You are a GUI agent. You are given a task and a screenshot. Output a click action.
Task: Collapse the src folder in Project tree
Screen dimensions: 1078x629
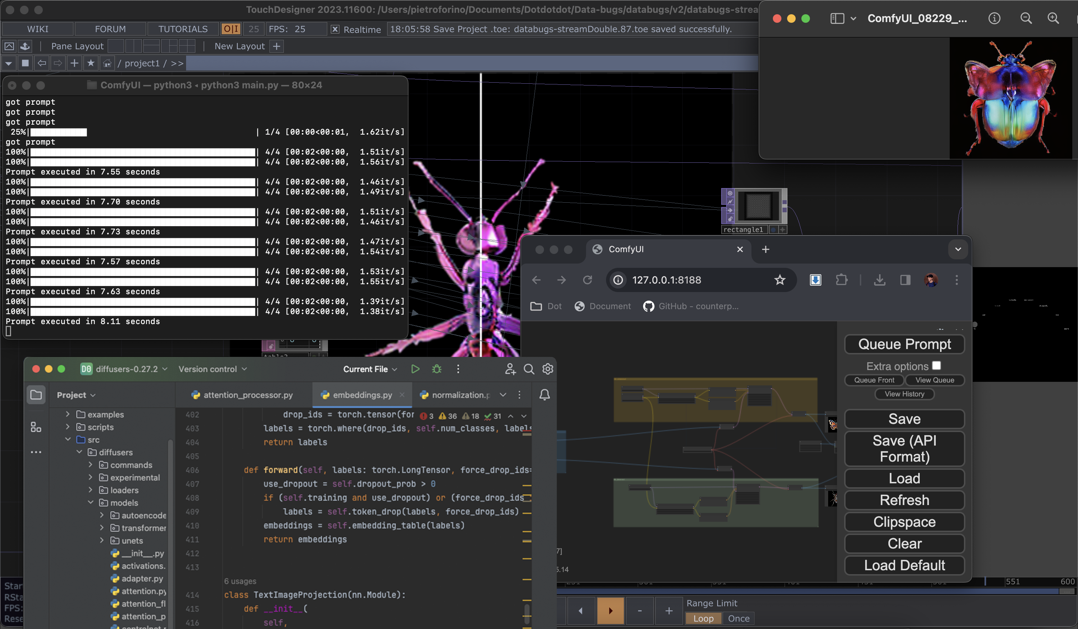tap(68, 439)
